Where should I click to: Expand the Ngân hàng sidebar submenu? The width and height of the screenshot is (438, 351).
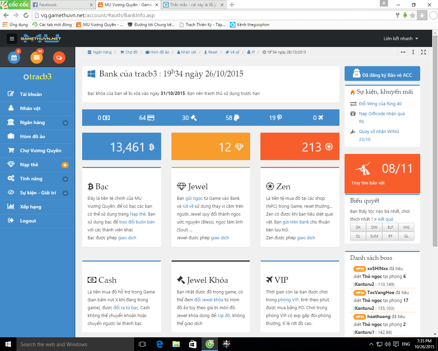pos(65,123)
